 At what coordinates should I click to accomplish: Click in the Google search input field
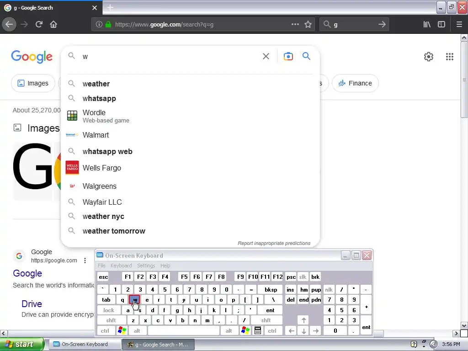[170, 56]
